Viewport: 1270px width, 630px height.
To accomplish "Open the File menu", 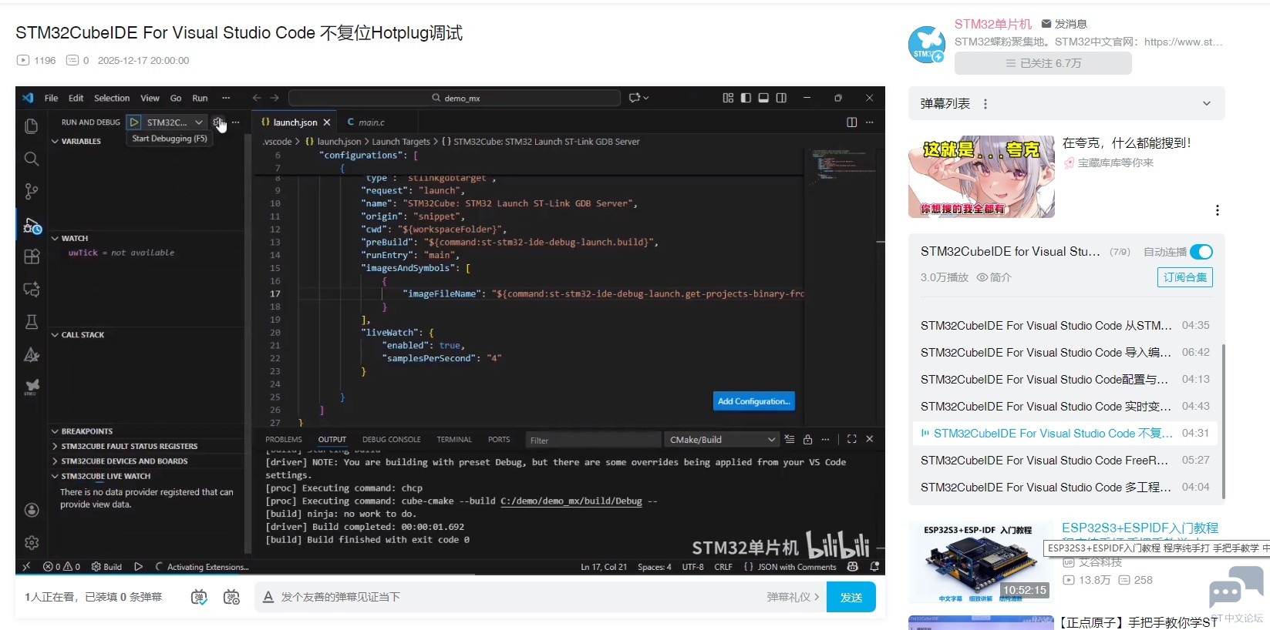I will tap(52, 98).
